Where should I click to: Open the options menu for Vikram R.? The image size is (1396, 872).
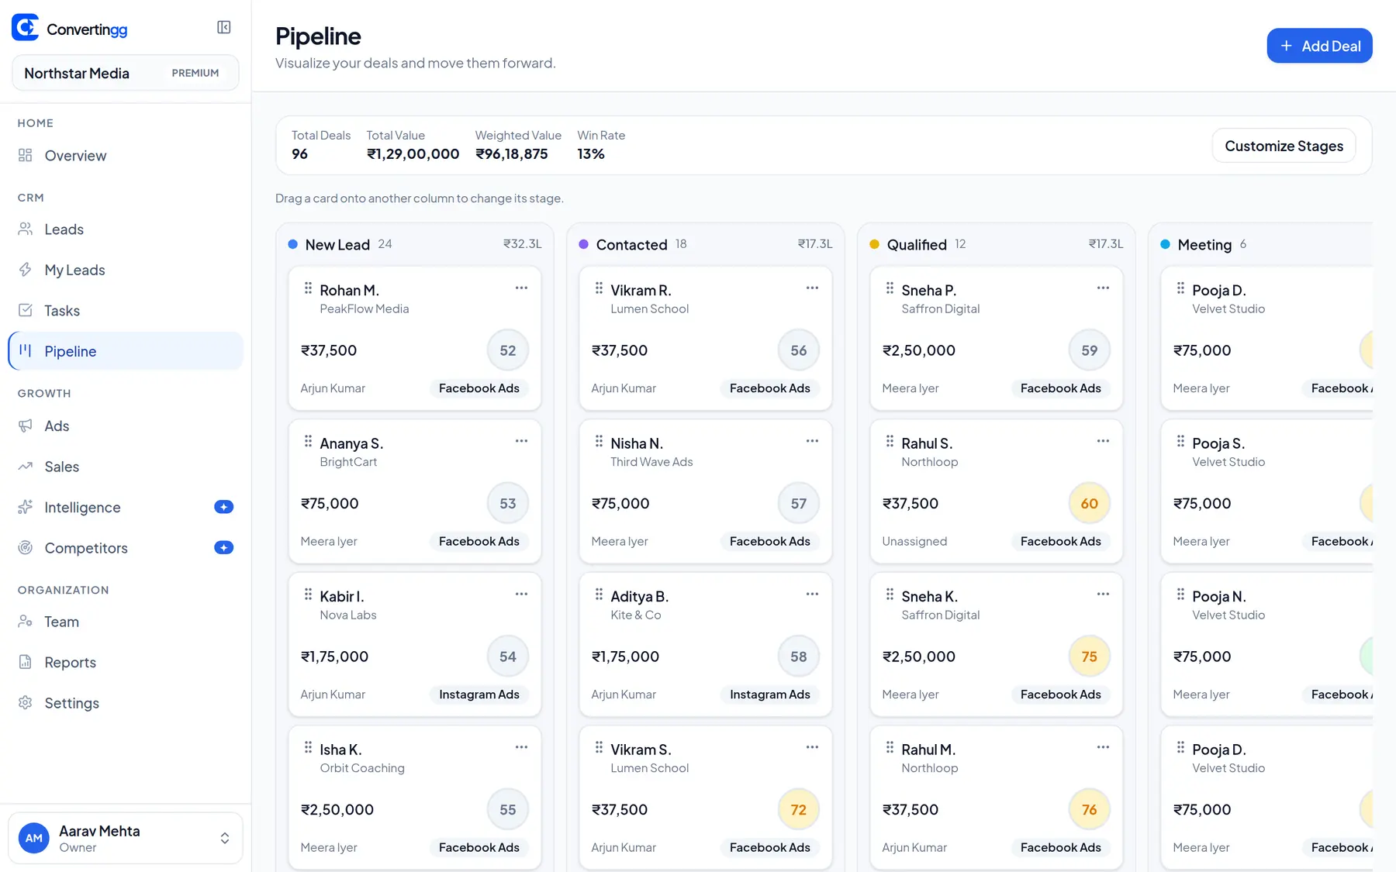812,288
